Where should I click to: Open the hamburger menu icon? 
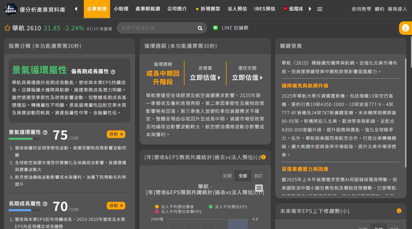[x=320, y=9]
